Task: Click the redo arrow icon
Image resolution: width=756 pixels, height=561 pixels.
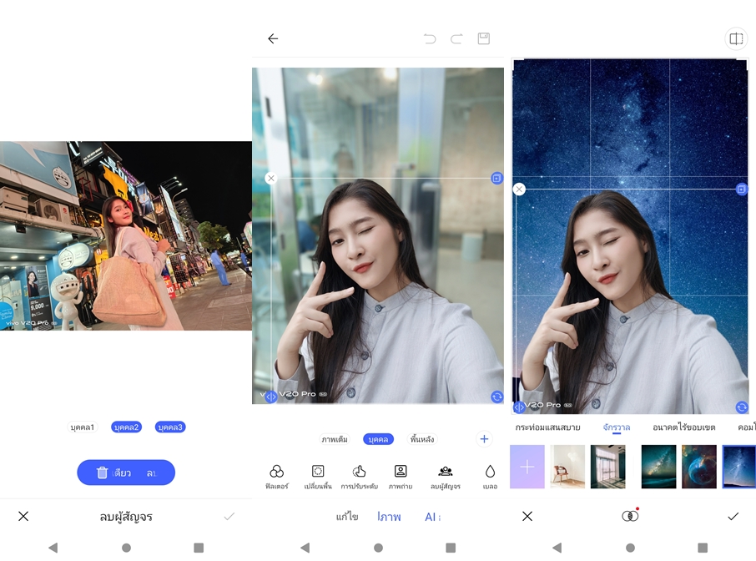Action: pos(456,38)
